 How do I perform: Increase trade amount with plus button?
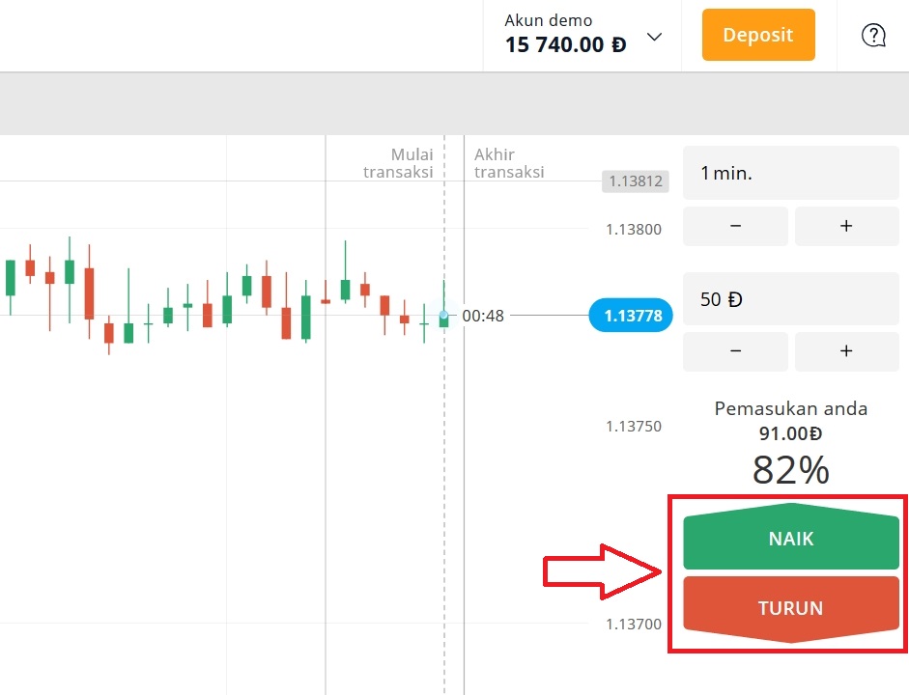point(846,351)
